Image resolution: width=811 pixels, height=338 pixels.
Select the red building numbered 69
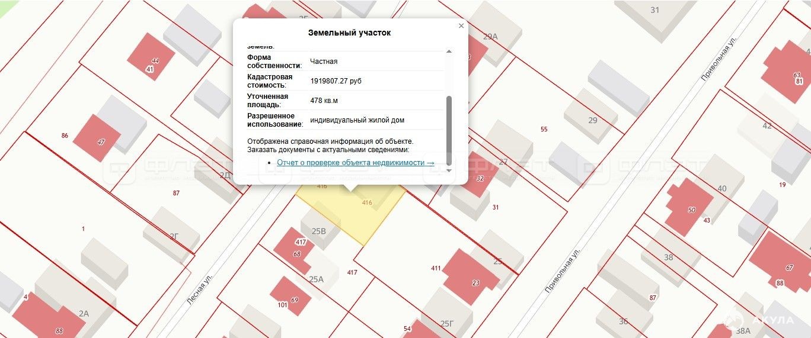click(290, 295)
